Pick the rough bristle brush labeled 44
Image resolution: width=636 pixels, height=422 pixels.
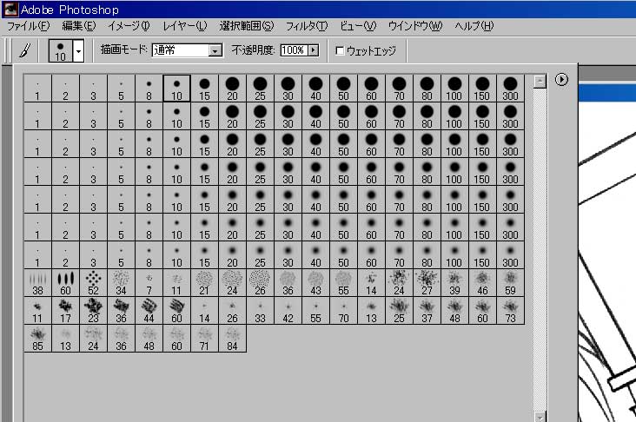coord(149,311)
